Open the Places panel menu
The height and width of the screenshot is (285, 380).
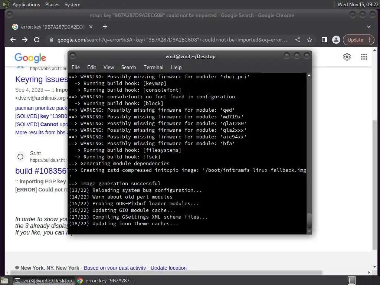(52, 4)
